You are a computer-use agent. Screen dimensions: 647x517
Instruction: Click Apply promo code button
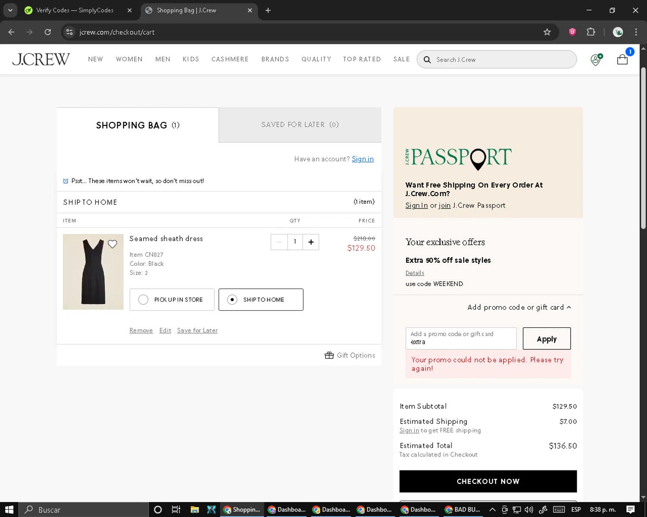pyautogui.click(x=546, y=339)
